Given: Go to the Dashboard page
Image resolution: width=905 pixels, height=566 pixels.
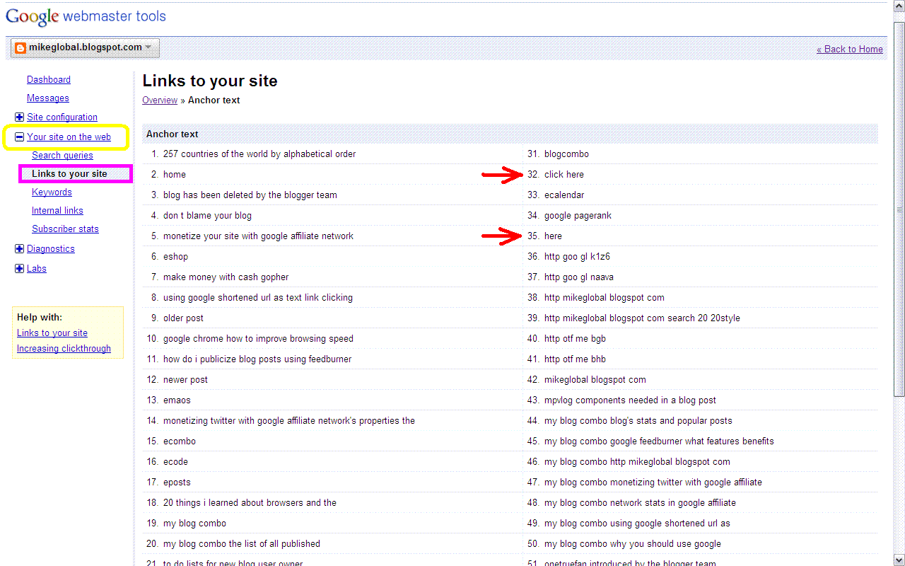Looking at the screenshot, I should click(x=49, y=80).
